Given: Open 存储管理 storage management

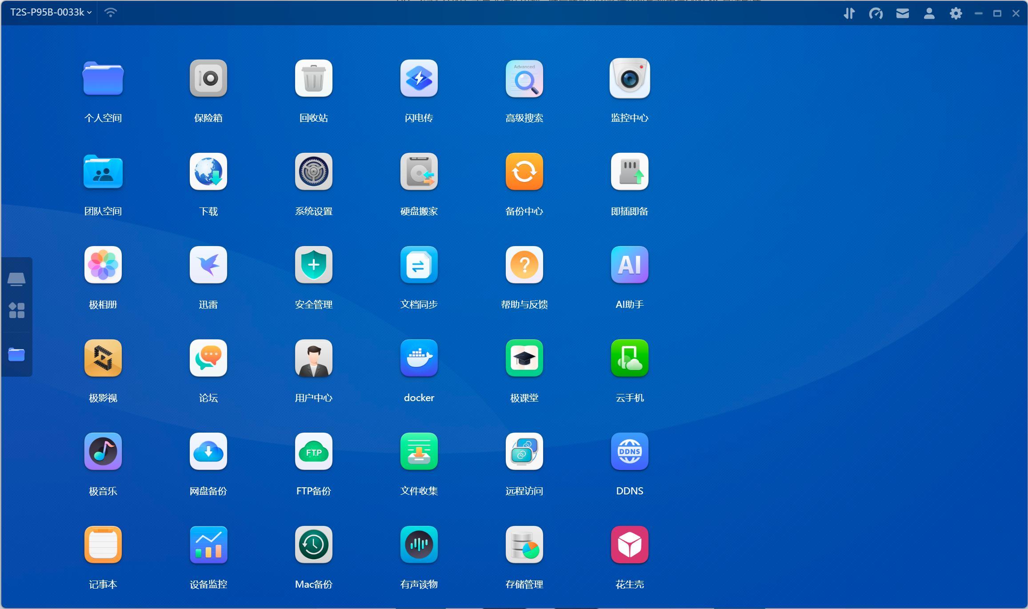Looking at the screenshot, I should [524, 545].
